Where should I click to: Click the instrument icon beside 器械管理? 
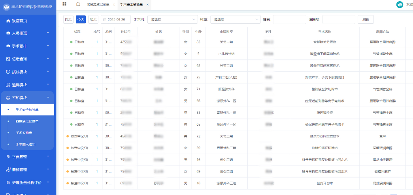point(8,169)
